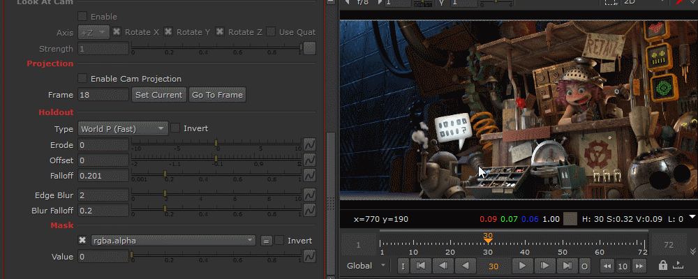Set the in point with I button
This screenshot has height=279, width=698.
pos(403,266)
